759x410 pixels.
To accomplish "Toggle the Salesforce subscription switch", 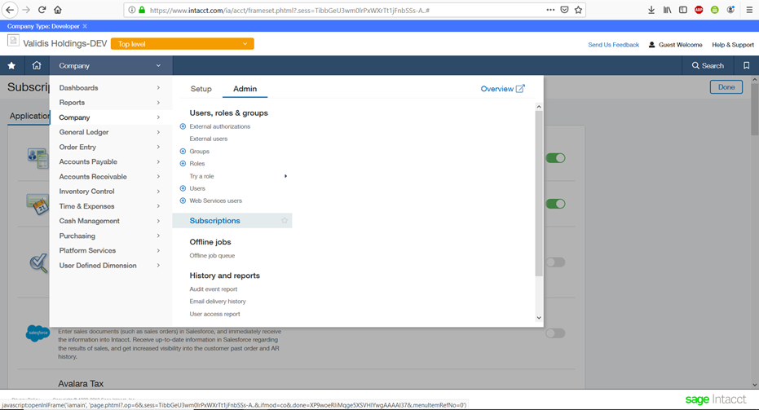I will pyautogui.click(x=555, y=333).
